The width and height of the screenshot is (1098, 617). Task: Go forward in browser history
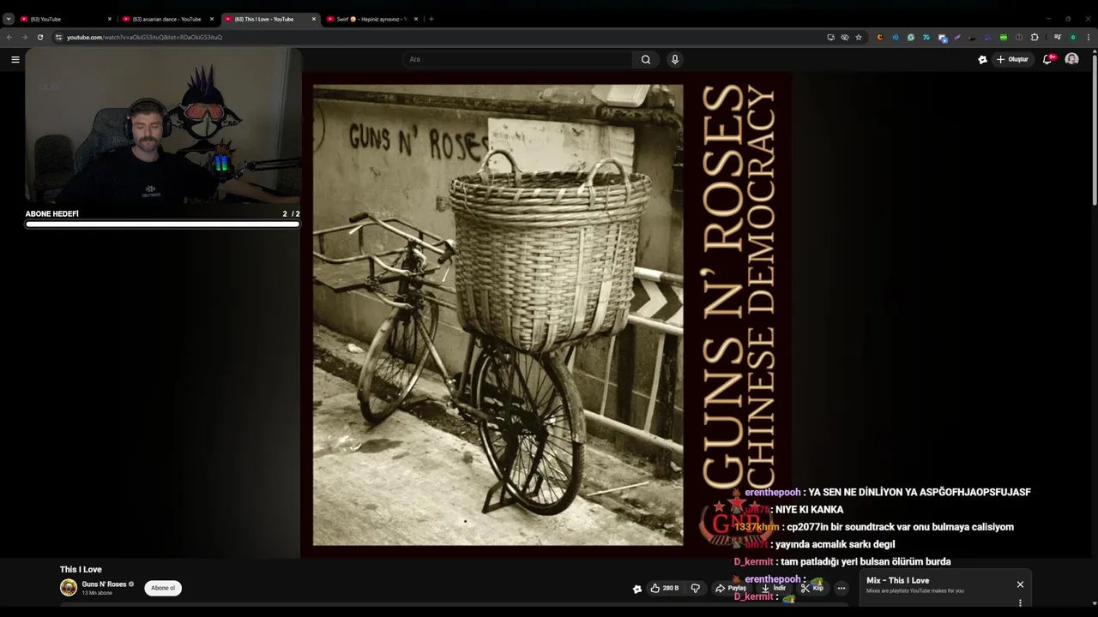click(24, 37)
